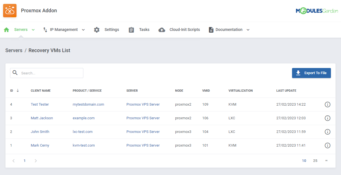Click the Proxmox Addon orange cloud logo
341x175 pixels.
(10, 11)
